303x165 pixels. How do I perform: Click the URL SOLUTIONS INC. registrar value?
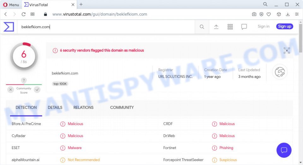pos(175,76)
